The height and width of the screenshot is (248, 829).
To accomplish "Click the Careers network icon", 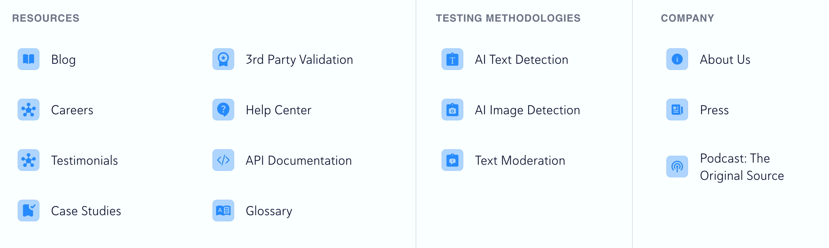I will [x=29, y=110].
